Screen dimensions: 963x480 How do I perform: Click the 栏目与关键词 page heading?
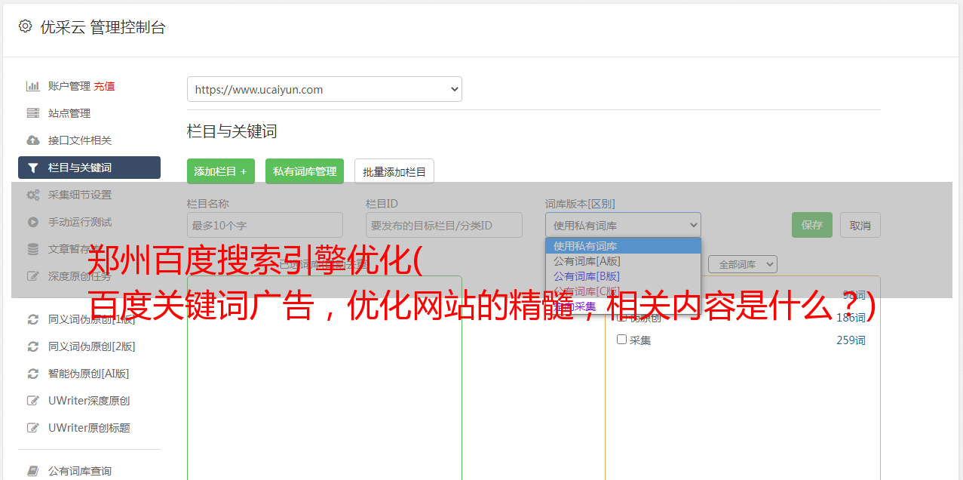pos(232,131)
